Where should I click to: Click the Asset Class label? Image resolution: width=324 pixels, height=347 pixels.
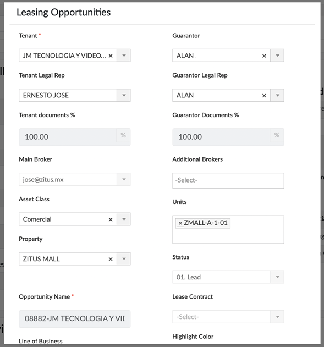click(34, 199)
